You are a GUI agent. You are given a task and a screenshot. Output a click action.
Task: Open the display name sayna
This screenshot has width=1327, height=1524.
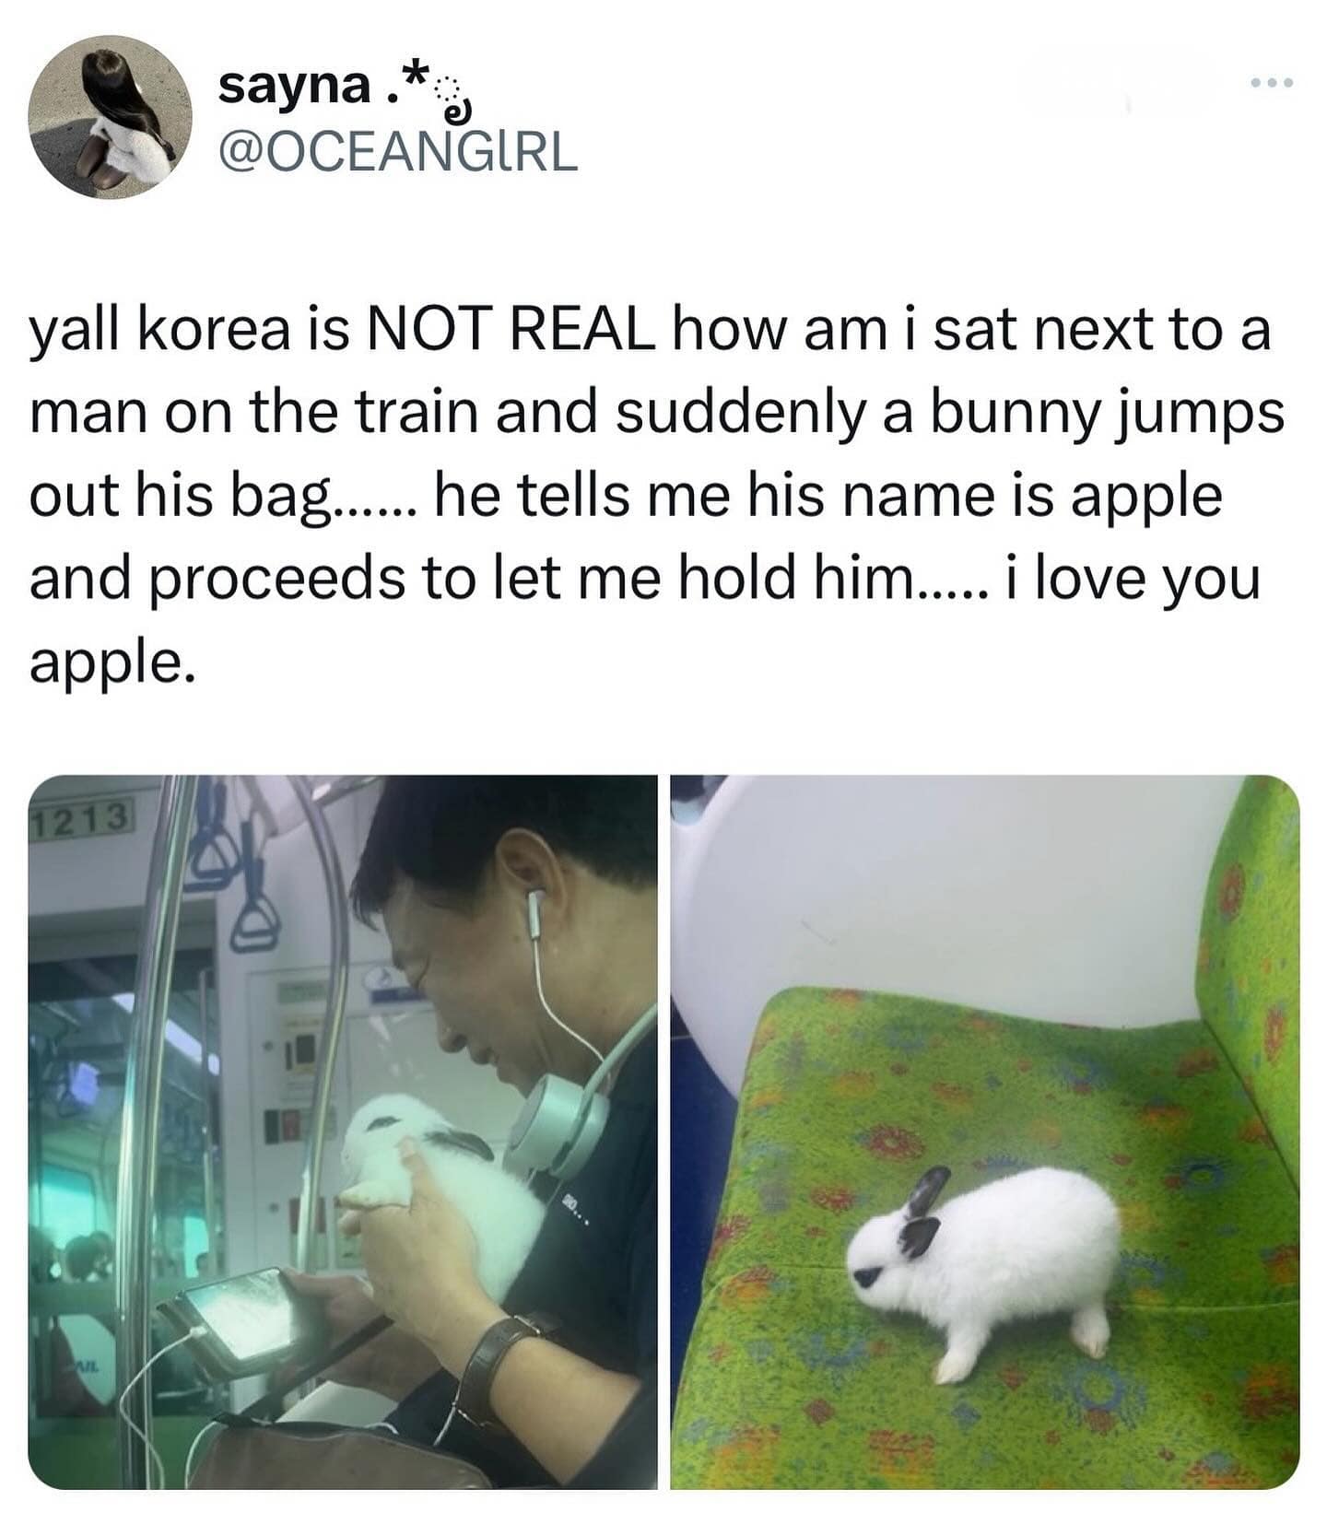(x=294, y=88)
